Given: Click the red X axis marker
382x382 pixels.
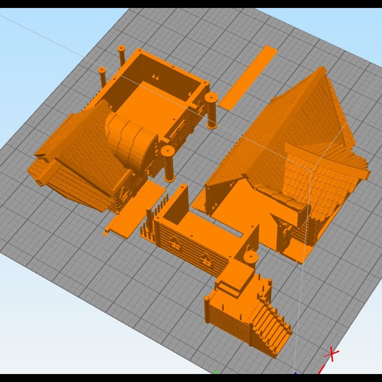Looking at the screenshot, I should (x=331, y=354).
